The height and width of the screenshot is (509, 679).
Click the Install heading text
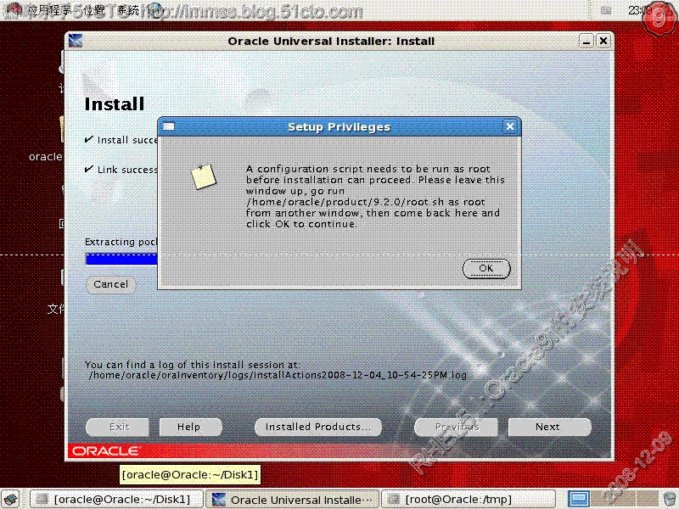pos(115,104)
